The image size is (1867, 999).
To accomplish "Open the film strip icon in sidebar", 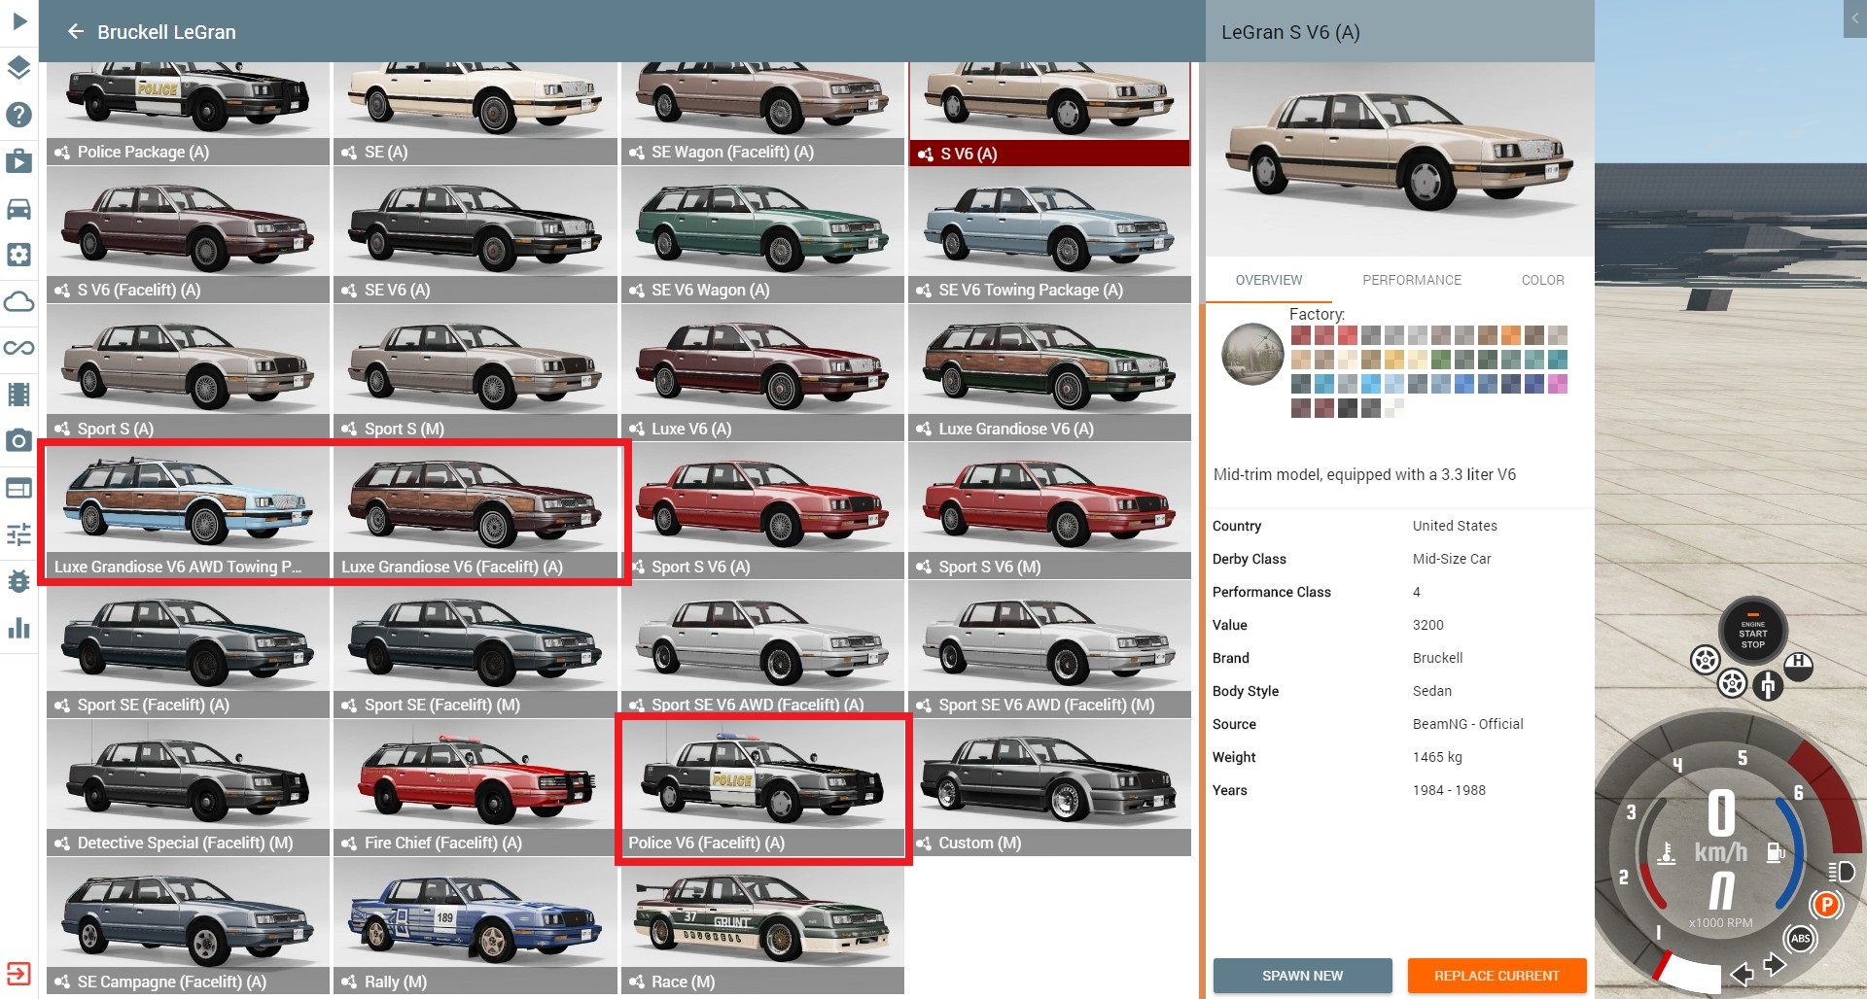I will pyautogui.click(x=19, y=395).
